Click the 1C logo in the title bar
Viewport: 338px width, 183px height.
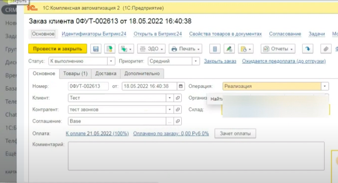pos(32,8)
